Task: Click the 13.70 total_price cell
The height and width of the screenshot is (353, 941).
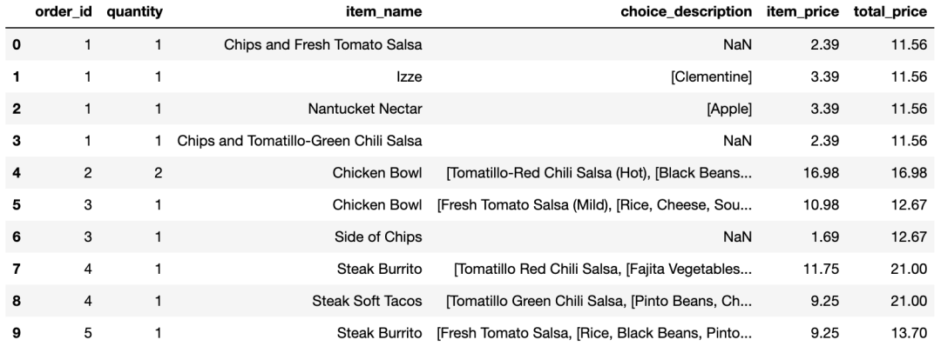Action: [909, 333]
